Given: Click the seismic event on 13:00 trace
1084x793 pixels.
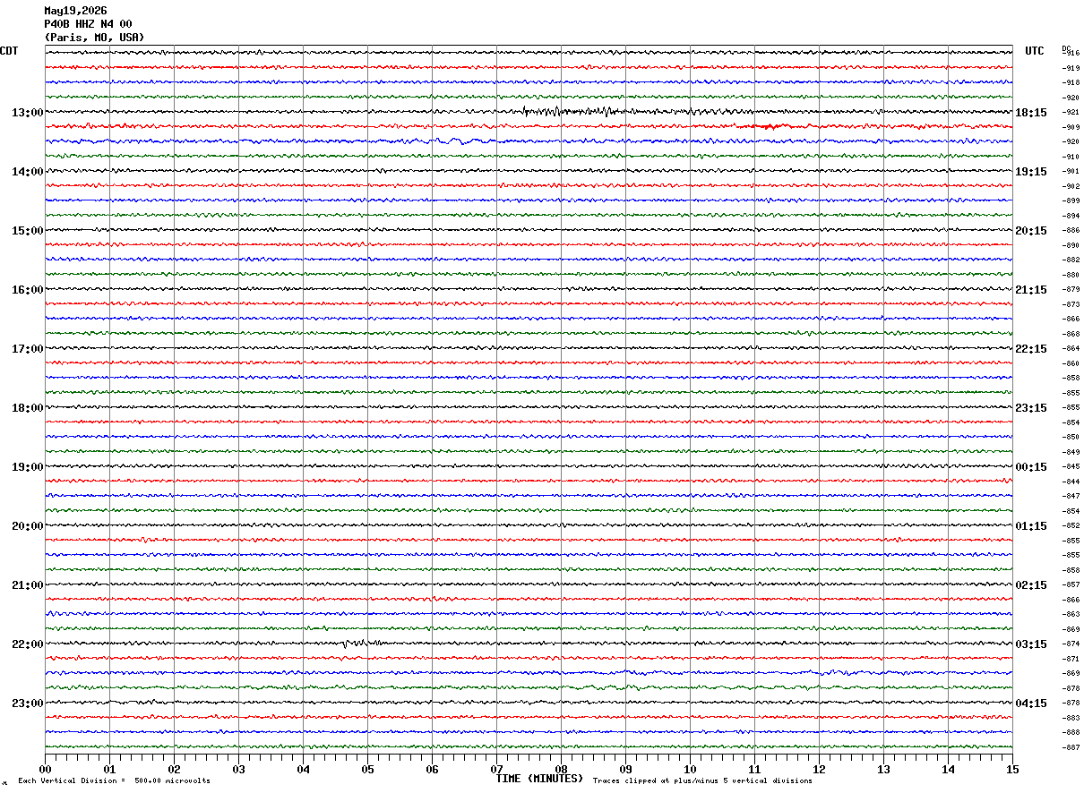Looking at the screenshot, I should pos(573,111).
